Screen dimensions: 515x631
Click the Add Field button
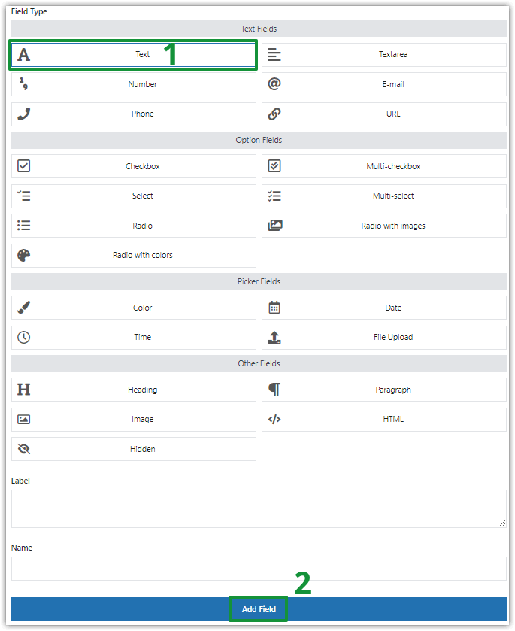point(259,609)
